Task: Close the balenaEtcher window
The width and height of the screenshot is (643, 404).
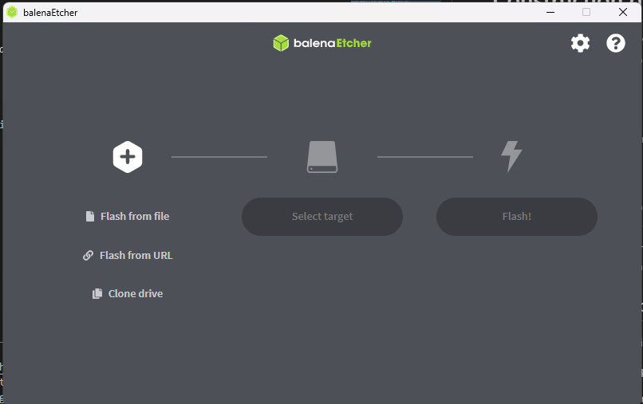Action: pos(623,12)
